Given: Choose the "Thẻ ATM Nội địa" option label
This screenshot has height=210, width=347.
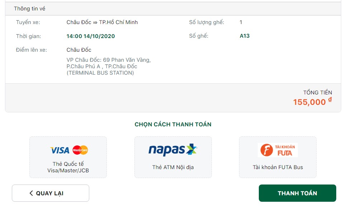Looking at the screenshot, I should [173, 167].
